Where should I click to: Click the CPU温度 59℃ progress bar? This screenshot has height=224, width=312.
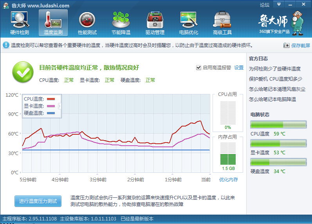[x=278, y=125]
